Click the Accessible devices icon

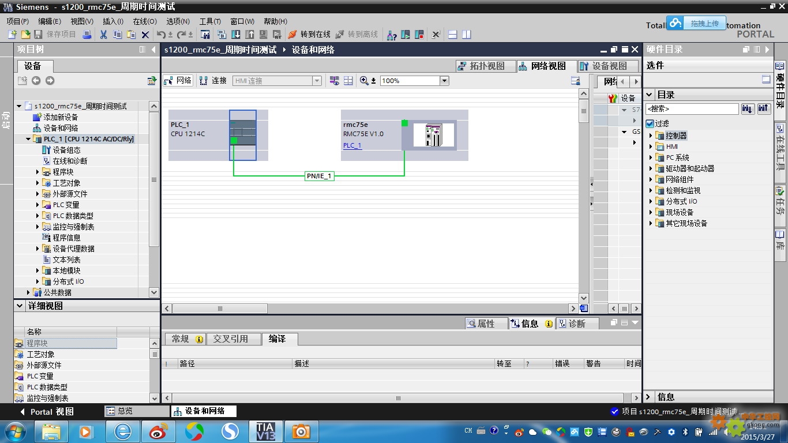point(392,35)
